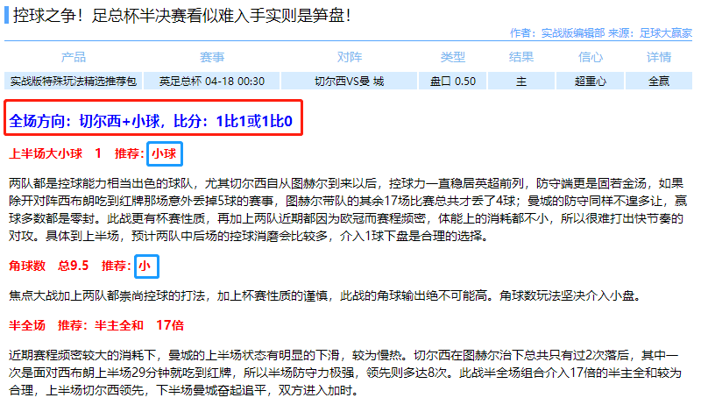Click the confidence cell 超重心
Viewport: 701px width, 405px height.
click(590, 81)
